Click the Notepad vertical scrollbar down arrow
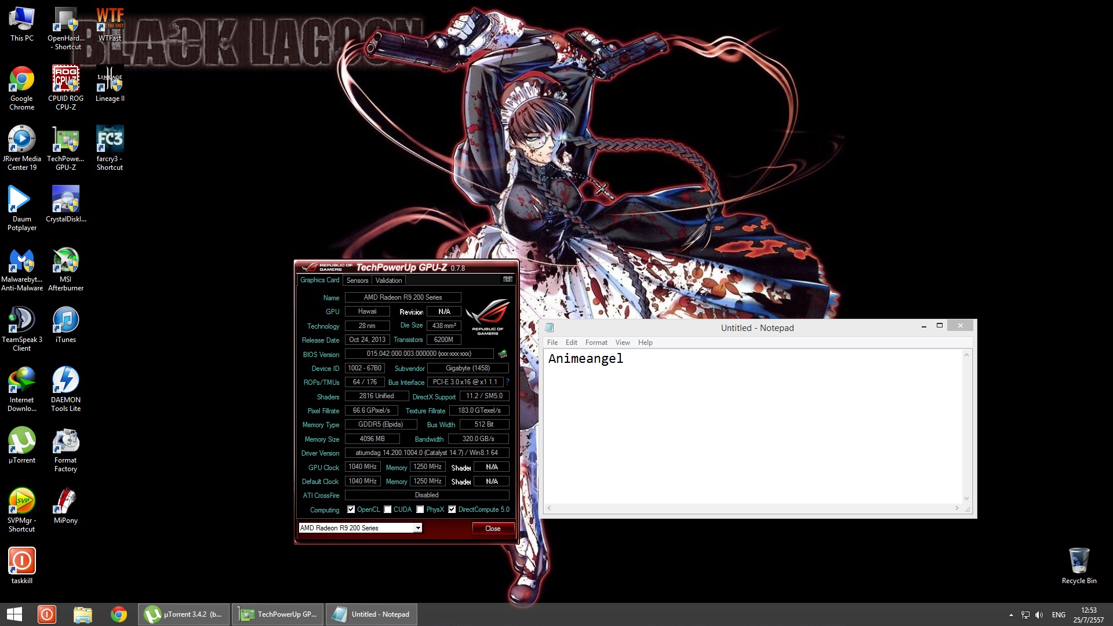 click(x=966, y=498)
